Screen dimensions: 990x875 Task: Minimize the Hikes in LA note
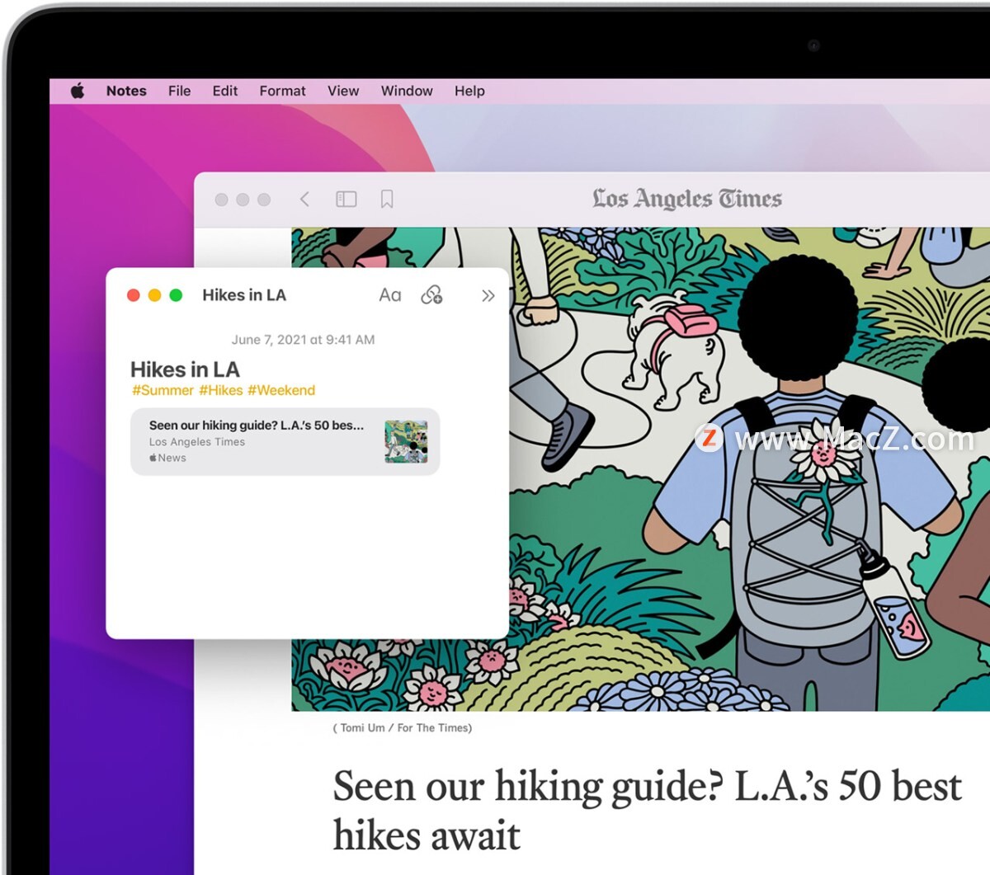tap(154, 295)
